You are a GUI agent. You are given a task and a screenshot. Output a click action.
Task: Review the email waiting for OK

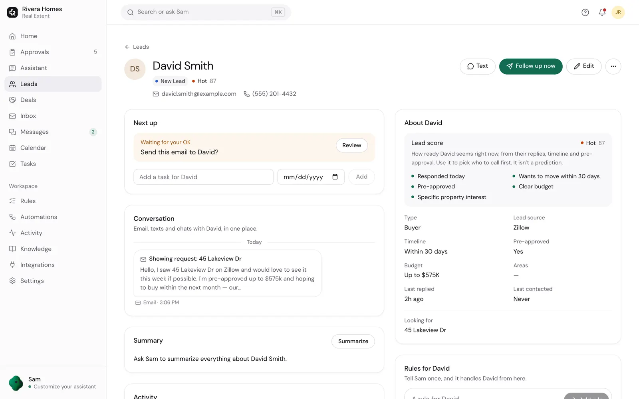point(351,146)
